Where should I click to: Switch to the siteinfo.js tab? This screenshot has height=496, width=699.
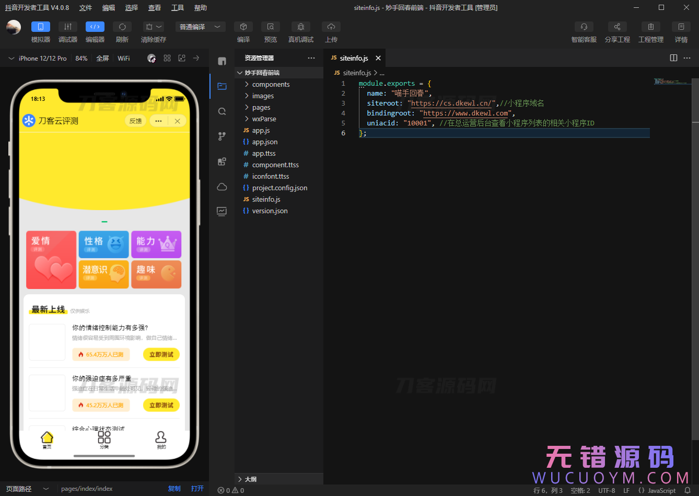click(x=355, y=58)
